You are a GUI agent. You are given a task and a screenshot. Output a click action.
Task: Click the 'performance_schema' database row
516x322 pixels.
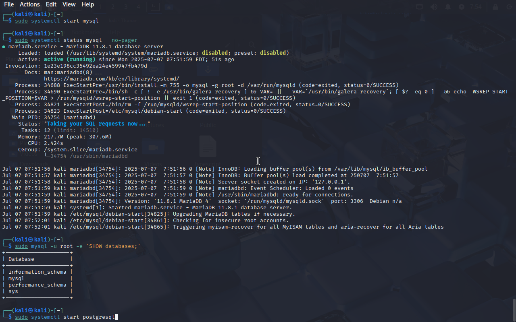[x=37, y=285]
